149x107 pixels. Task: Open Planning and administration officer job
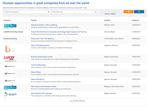pyautogui.click(x=43, y=87)
